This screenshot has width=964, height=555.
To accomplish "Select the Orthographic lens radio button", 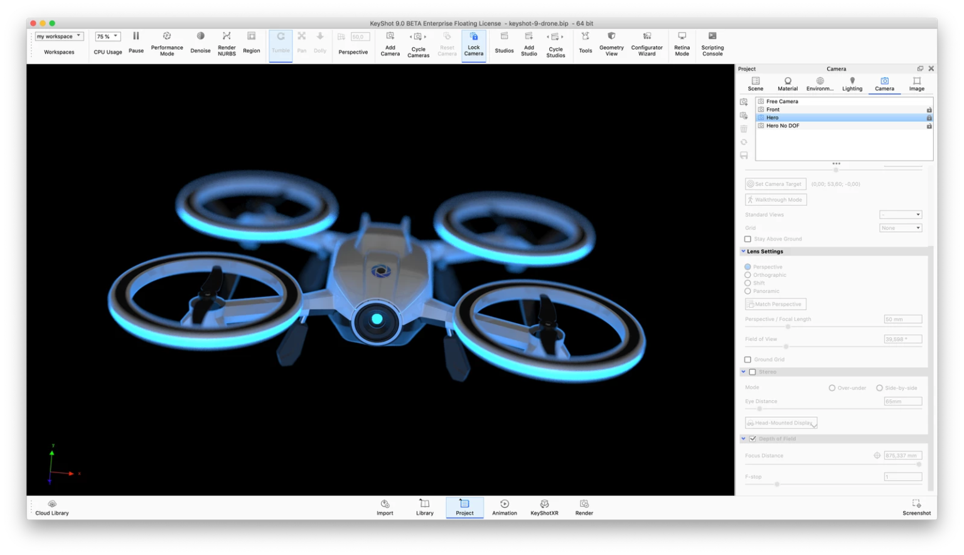I will pyautogui.click(x=747, y=274).
